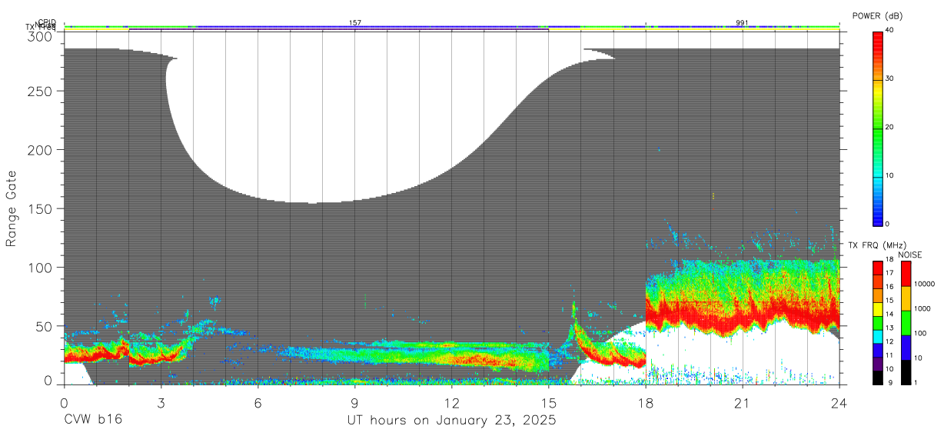Click the hour 24 tick on UT axis
944x436 pixels.
(x=839, y=402)
